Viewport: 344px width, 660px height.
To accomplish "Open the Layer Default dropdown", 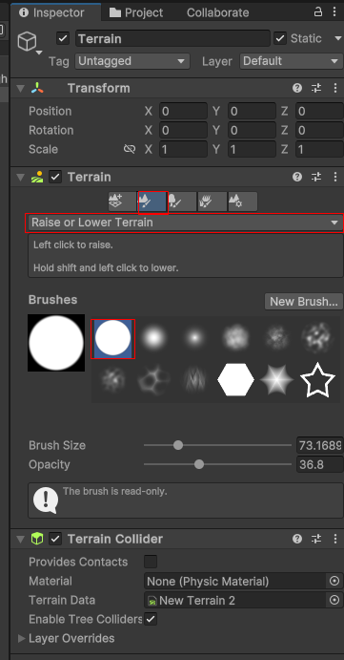I will coord(292,61).
